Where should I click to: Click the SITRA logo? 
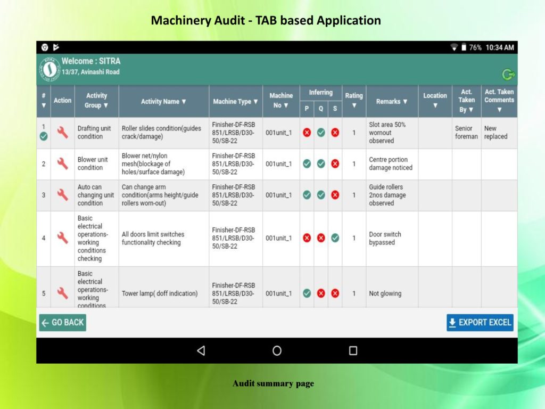point(49,70)
